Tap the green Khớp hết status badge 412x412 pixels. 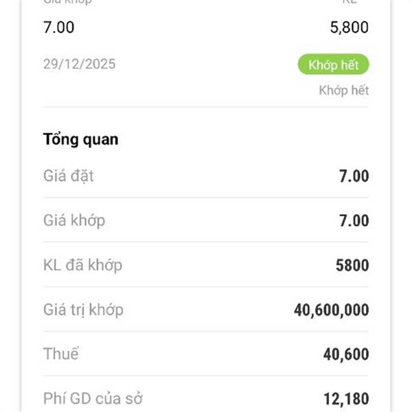pyautogui.click(x=334, y=65)
